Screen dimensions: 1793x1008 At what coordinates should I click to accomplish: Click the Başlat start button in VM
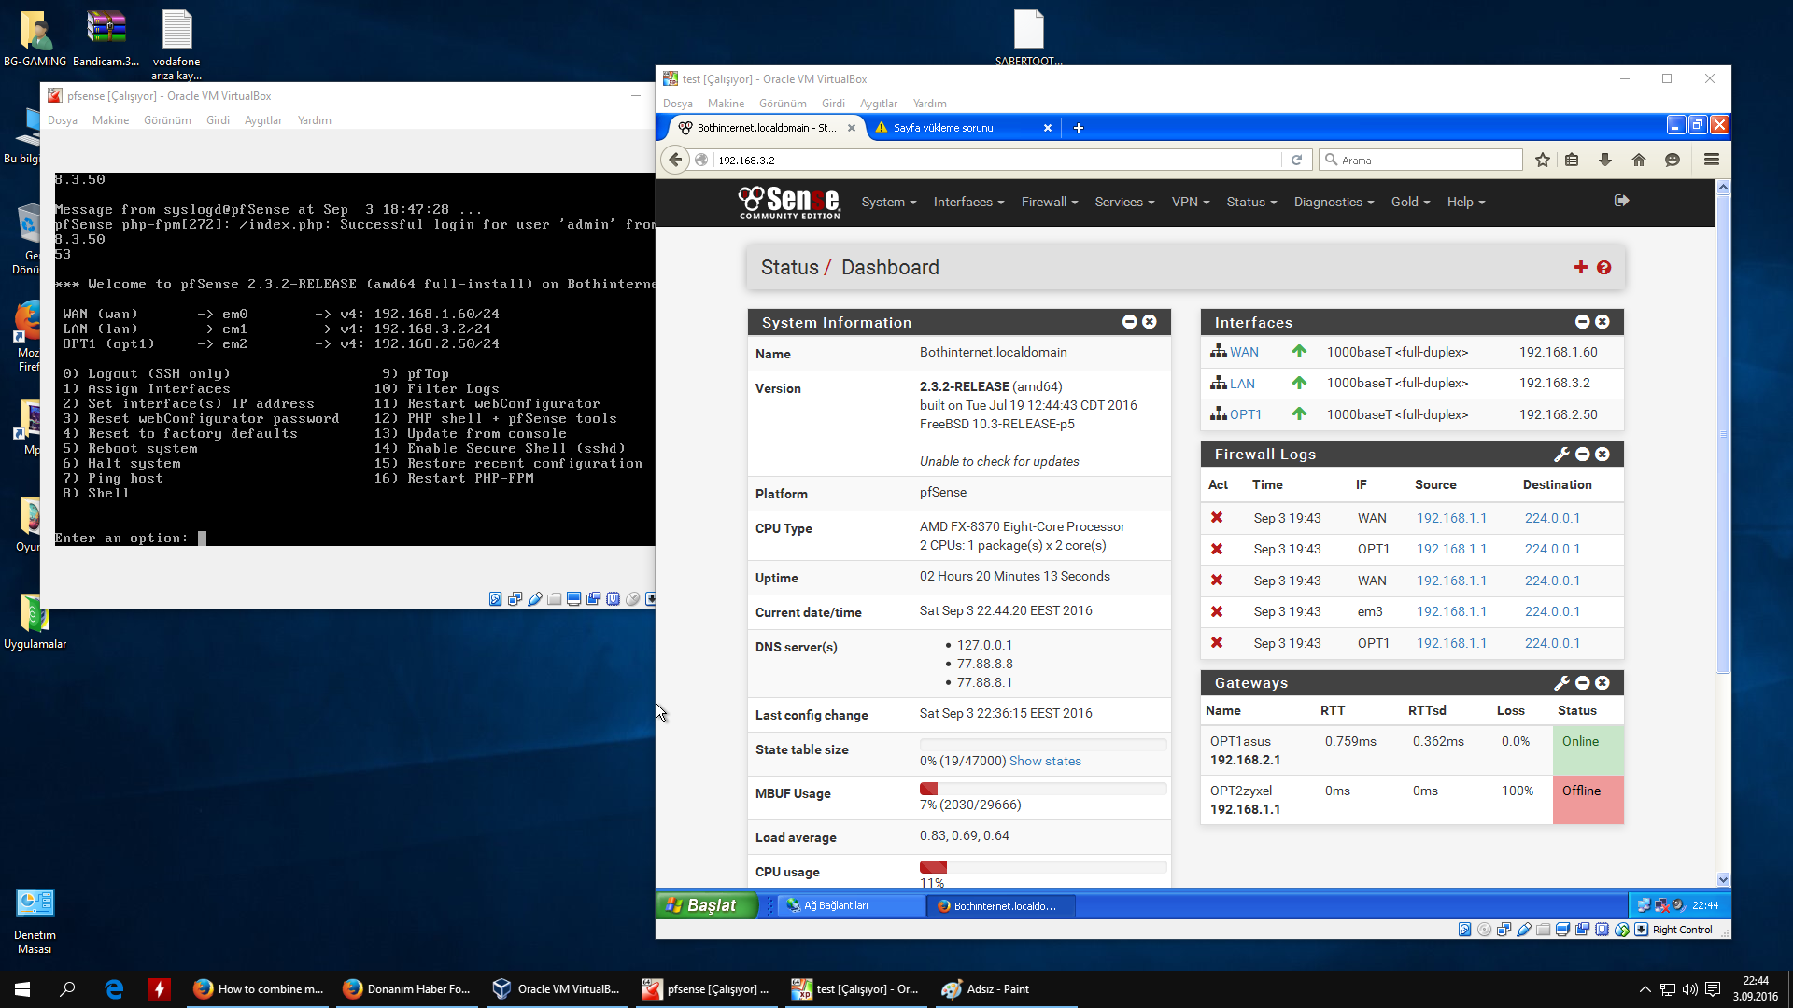pos(707,905)
